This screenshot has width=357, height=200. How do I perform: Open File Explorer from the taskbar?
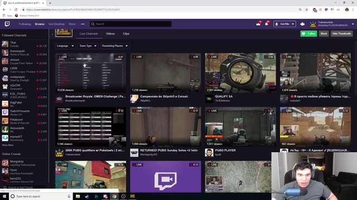coord(78,196)
